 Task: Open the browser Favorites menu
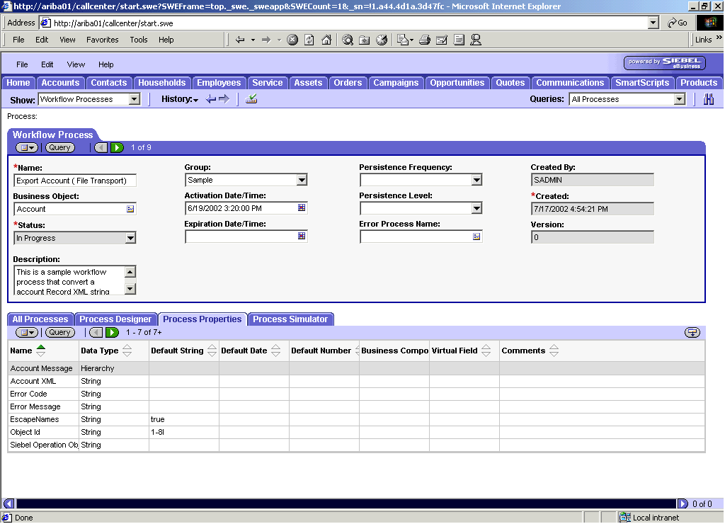click(103, 40)
